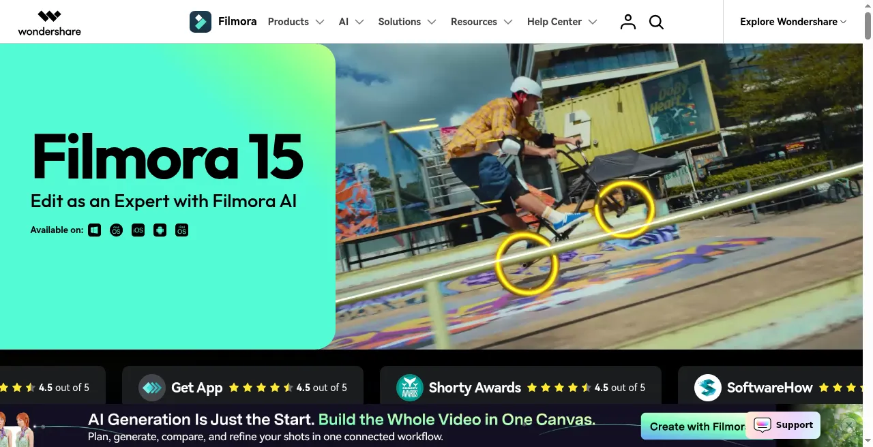Select the Android platform icon
The image size is (873, 447).
tap(160, 230)
